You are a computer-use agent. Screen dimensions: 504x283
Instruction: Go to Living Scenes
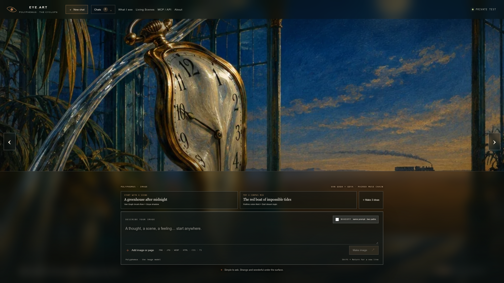point(145,10)
